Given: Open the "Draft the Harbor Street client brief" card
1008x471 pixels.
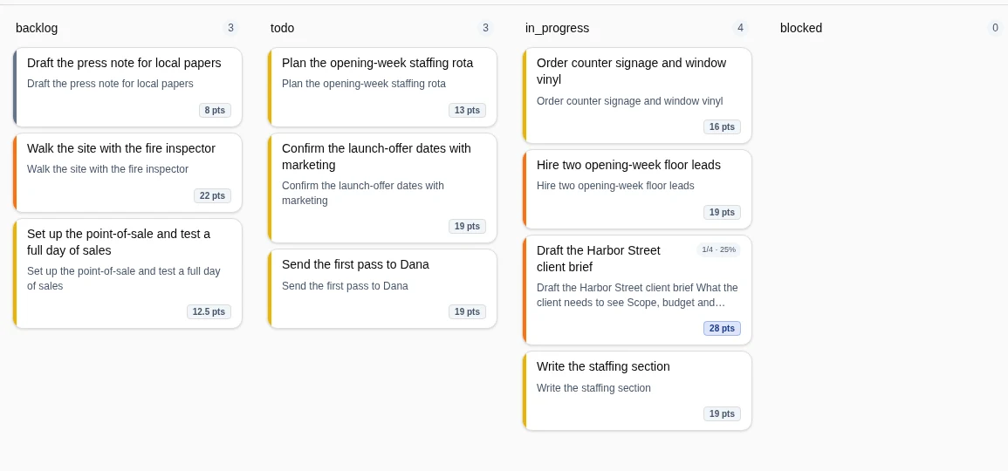Looking at the screenshot, I should (x=637, y=290).
